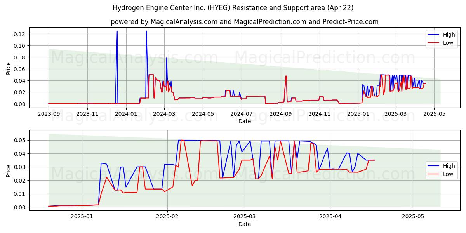Click the 0.10 price tick on upper chart

point(20,46)
